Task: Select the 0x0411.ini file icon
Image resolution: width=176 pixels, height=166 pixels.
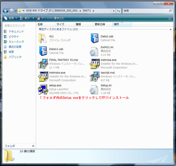Action: tap(94, 52)
